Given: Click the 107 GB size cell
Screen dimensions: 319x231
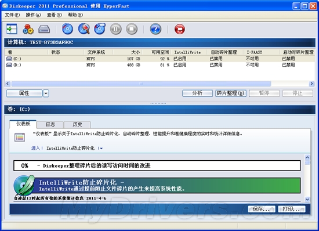Looking at the screenshot, I should [x=133, y=59].
